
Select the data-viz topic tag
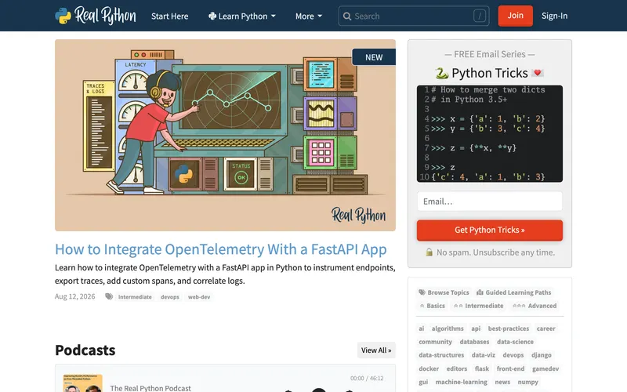[483, 355]
